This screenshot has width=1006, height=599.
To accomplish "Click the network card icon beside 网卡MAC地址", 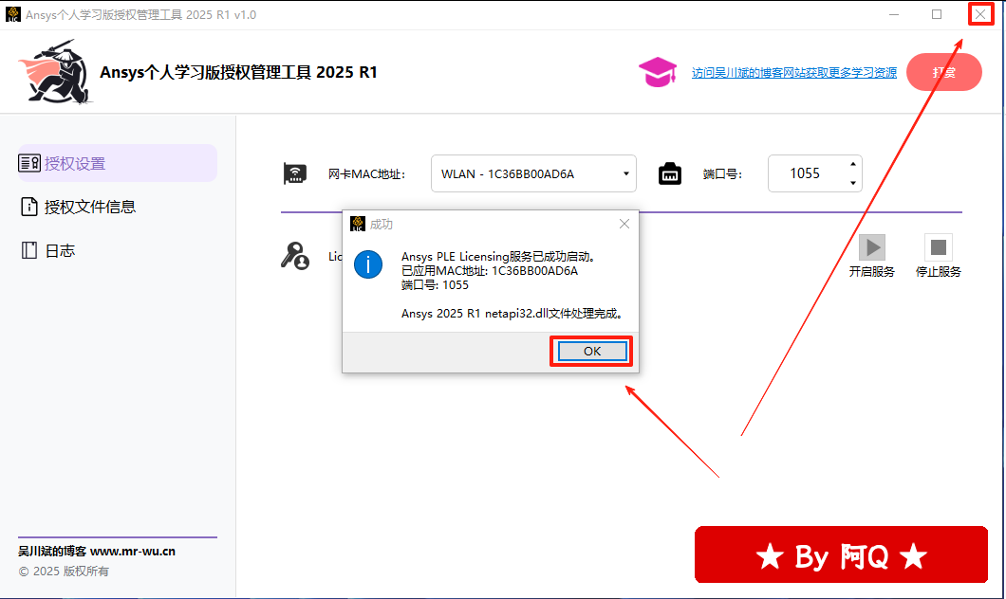I will click(x=295, y=173).
